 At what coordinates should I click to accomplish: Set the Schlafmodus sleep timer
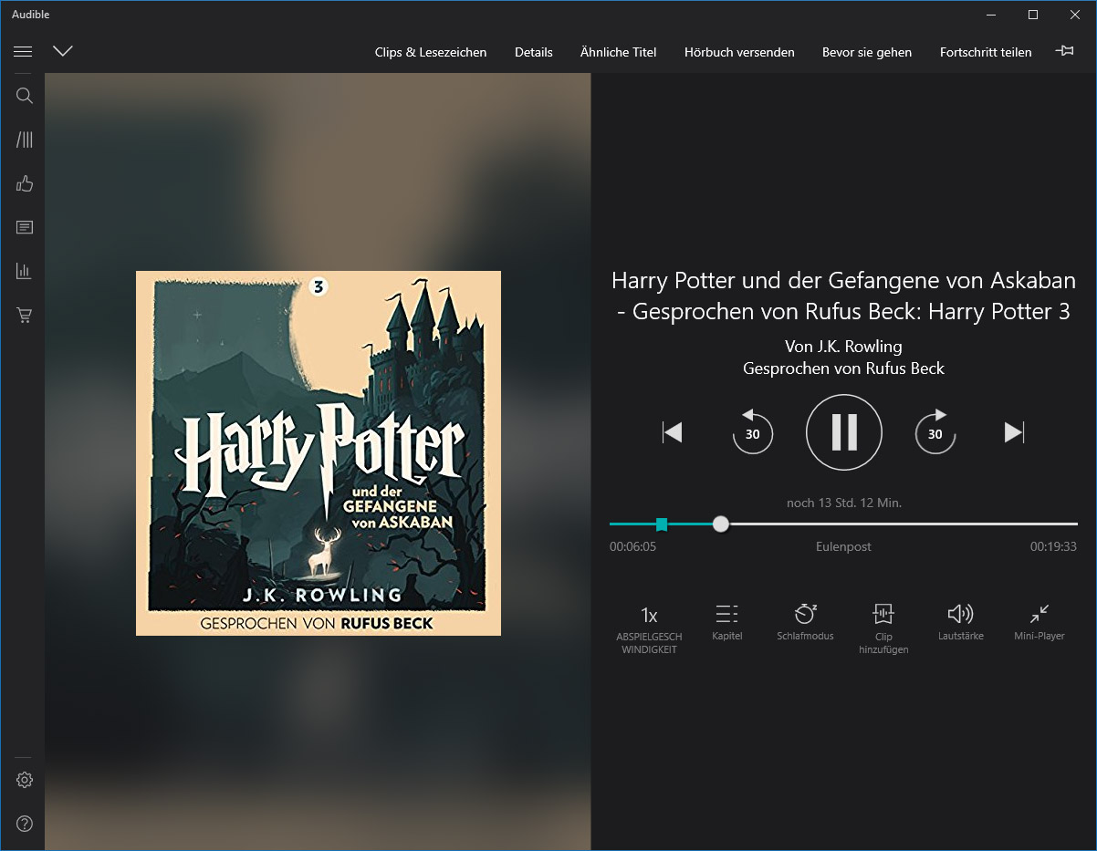pos(805,622)
